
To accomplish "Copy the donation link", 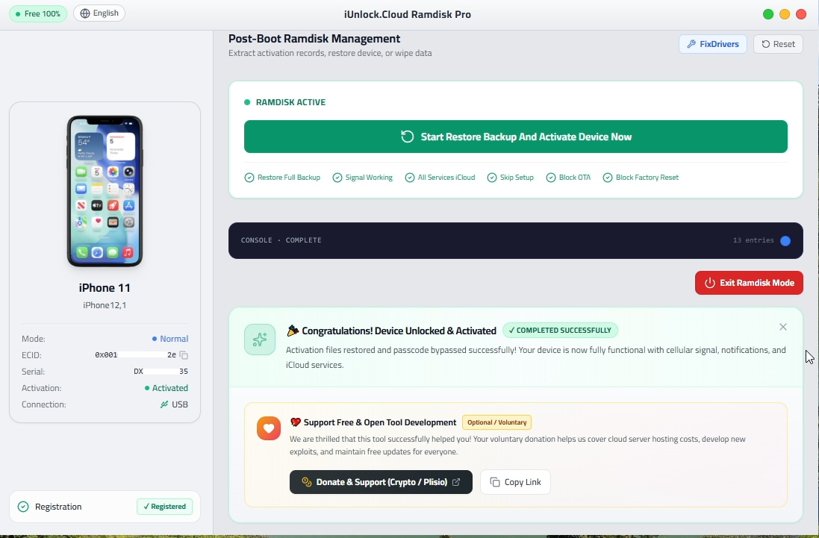I will coord(515,482).
